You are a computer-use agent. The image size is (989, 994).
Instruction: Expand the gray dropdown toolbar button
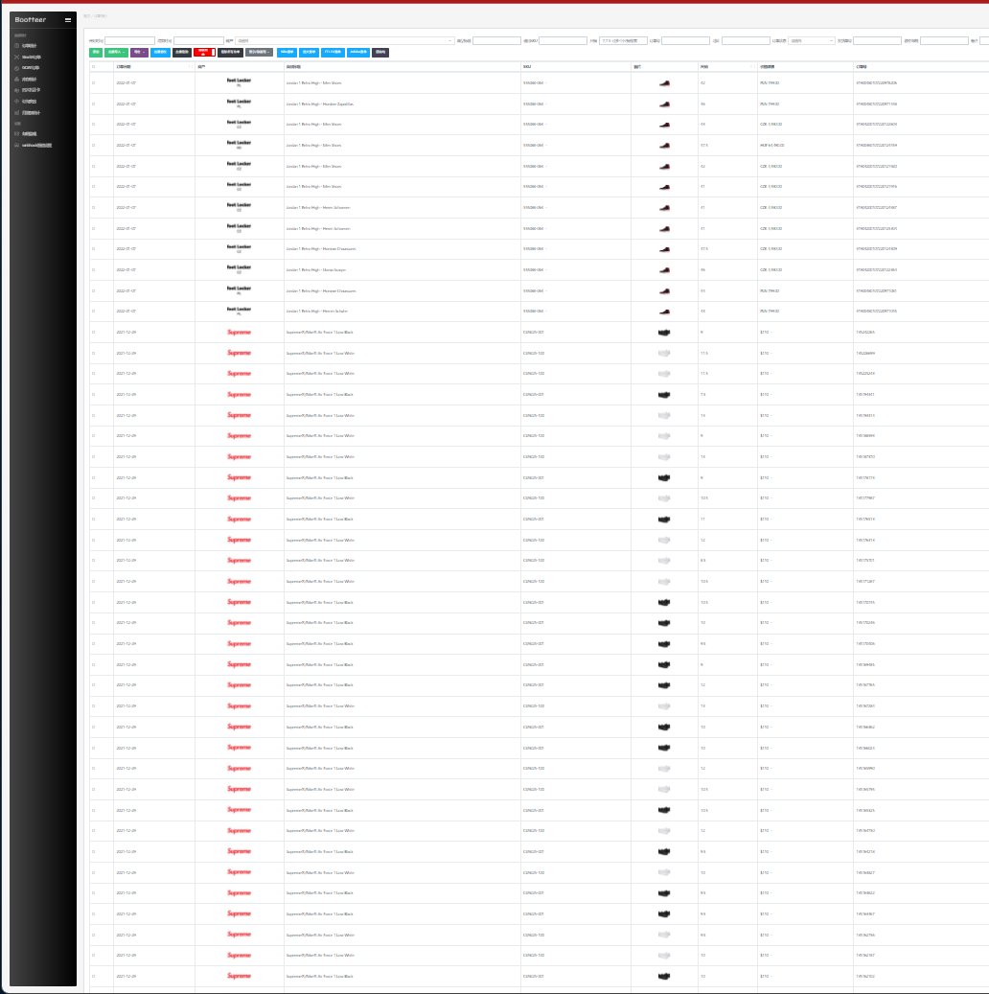point(260,53)
